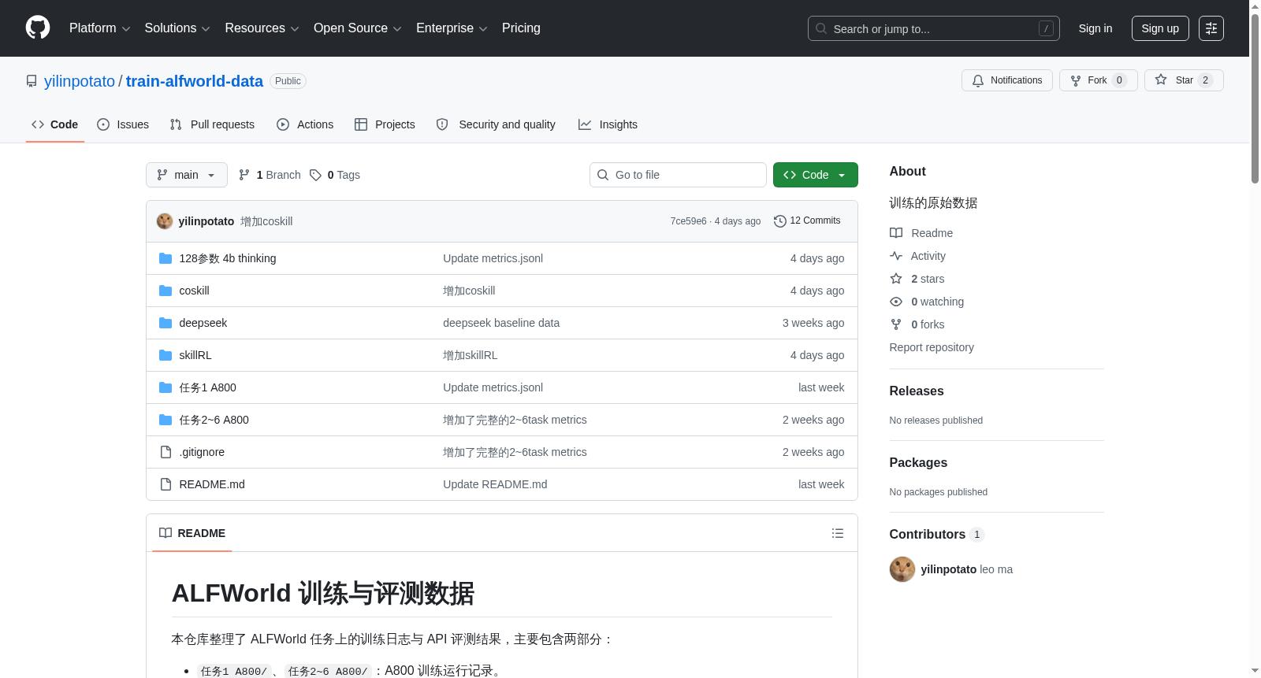Open the GitHub homepage logo

click(x=38, y=28)
